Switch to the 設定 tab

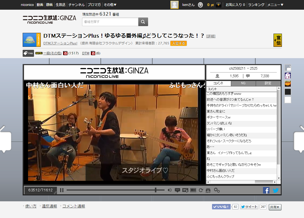(268, 83)
